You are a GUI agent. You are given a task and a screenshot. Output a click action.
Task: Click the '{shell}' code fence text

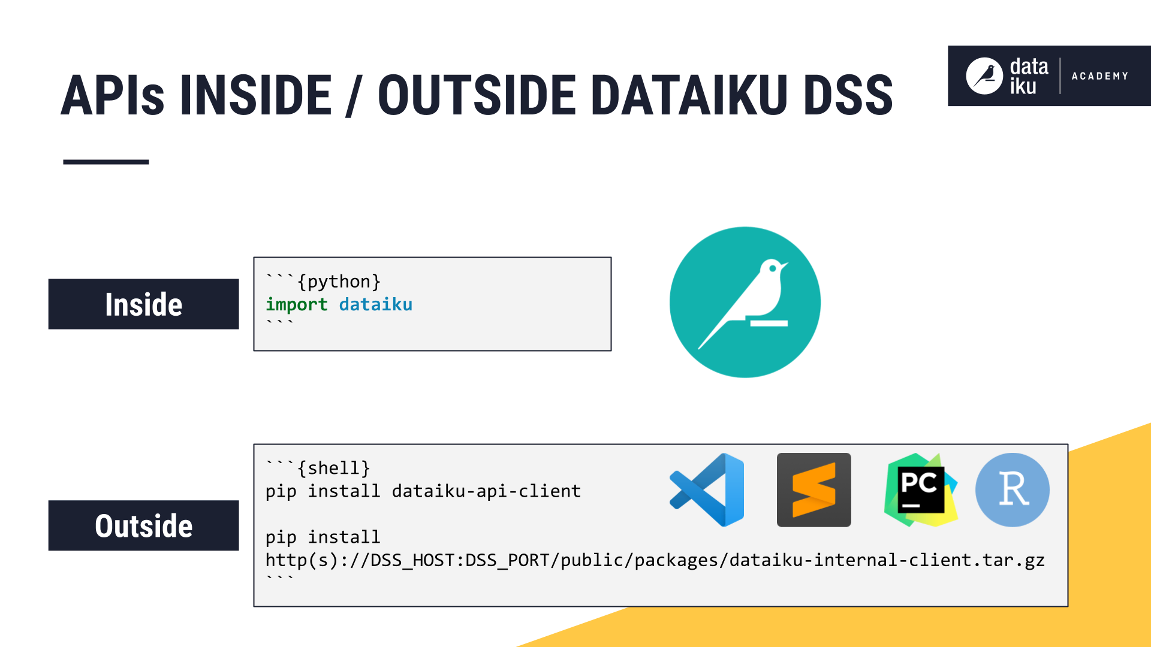coord(334,468)
